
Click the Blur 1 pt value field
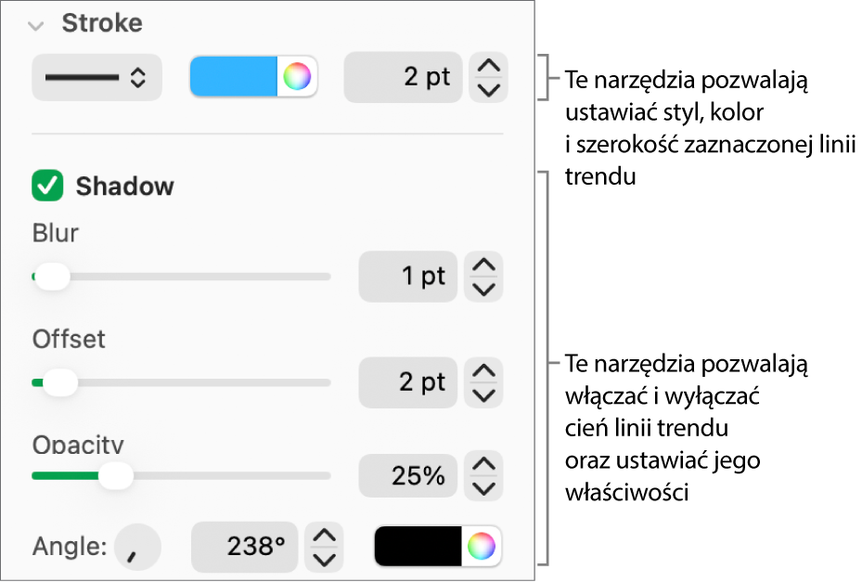pos(408,277)
